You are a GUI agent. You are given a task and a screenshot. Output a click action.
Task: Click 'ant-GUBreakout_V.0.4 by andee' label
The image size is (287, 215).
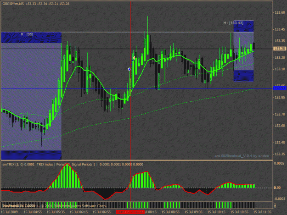pos(242,156)
